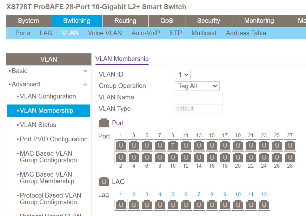
Task: Toggle membership of port 2 icon
Action: click(x=121, y=157)
